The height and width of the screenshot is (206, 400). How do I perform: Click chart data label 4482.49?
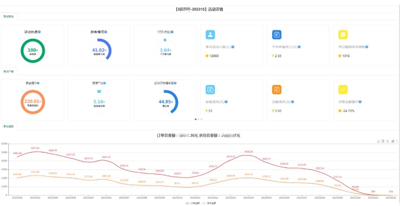pyautogui.click(x=17, y=153)
